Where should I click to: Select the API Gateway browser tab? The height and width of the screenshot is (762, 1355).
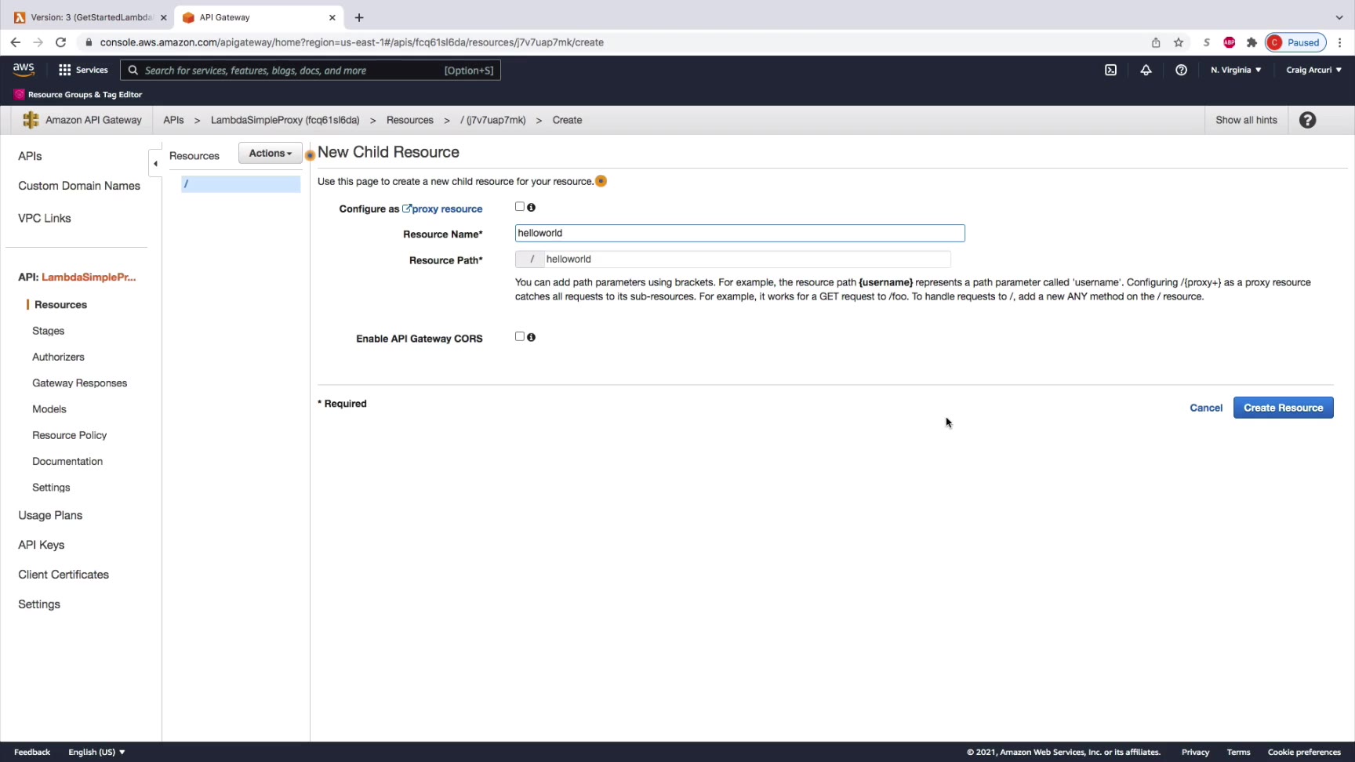tap(259, 17)
